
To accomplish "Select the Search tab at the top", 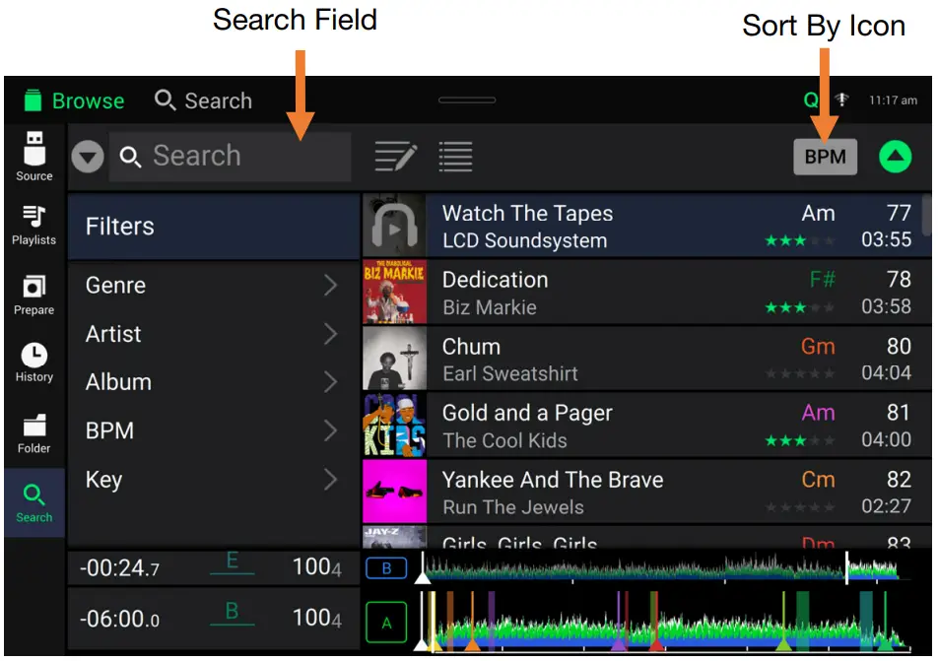I will pos(204,99).
